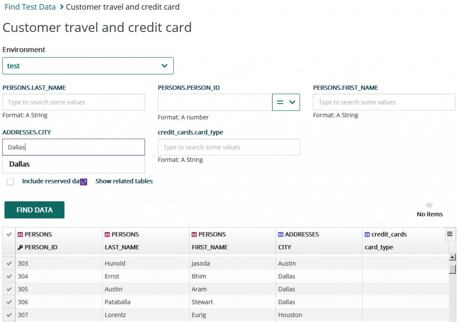
Task: Click the basket icon above No items
Action: tap(429, 205)
